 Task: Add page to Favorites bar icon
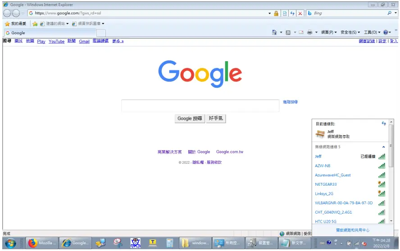click(x=35, y=24)
